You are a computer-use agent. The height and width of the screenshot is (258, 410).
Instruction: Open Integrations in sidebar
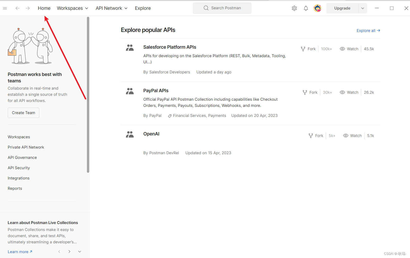(19, 178)
